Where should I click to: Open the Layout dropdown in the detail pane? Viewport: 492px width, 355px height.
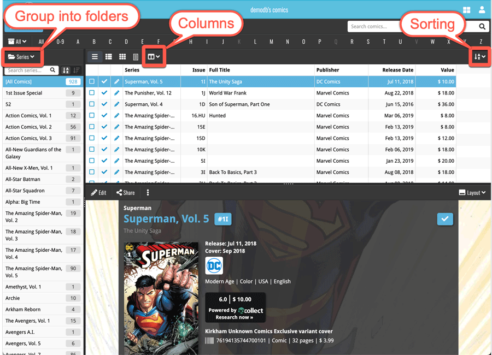(471, 192)
